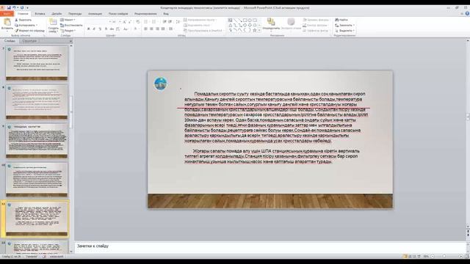This screenshot has height=264, width=470.
Task: Click the Заметки к слайду notes field
Action: [x=270, y=247]
